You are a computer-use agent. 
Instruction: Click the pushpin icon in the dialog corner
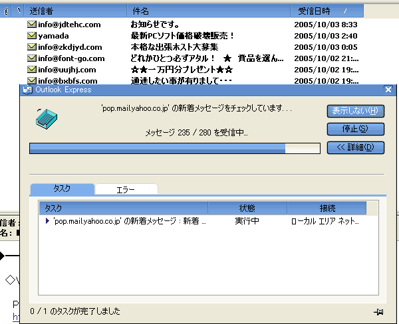coord(378,312)
